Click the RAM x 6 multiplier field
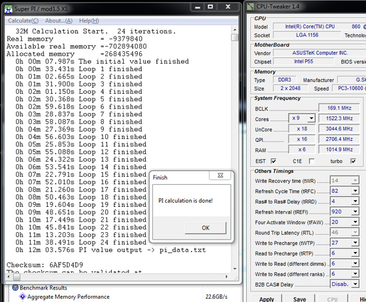Image resolution: width=366 pixels, height=302 pixels. (302, 150)
